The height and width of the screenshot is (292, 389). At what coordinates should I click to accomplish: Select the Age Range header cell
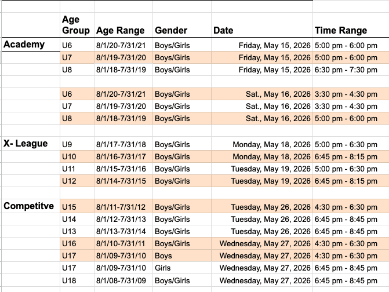point(120,31)
